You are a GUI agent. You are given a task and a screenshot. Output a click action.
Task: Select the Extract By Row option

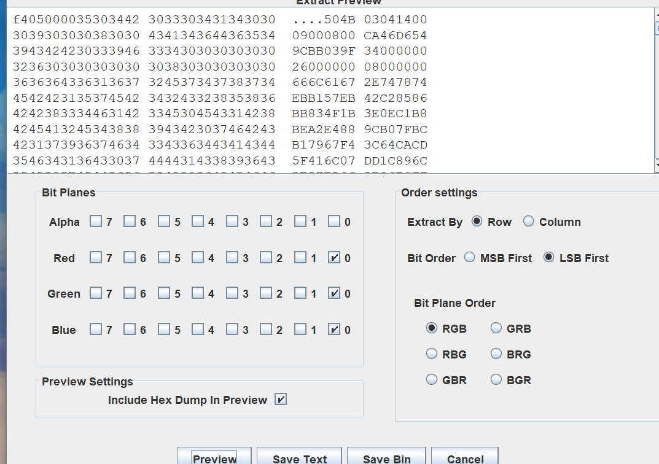[477, 222]
